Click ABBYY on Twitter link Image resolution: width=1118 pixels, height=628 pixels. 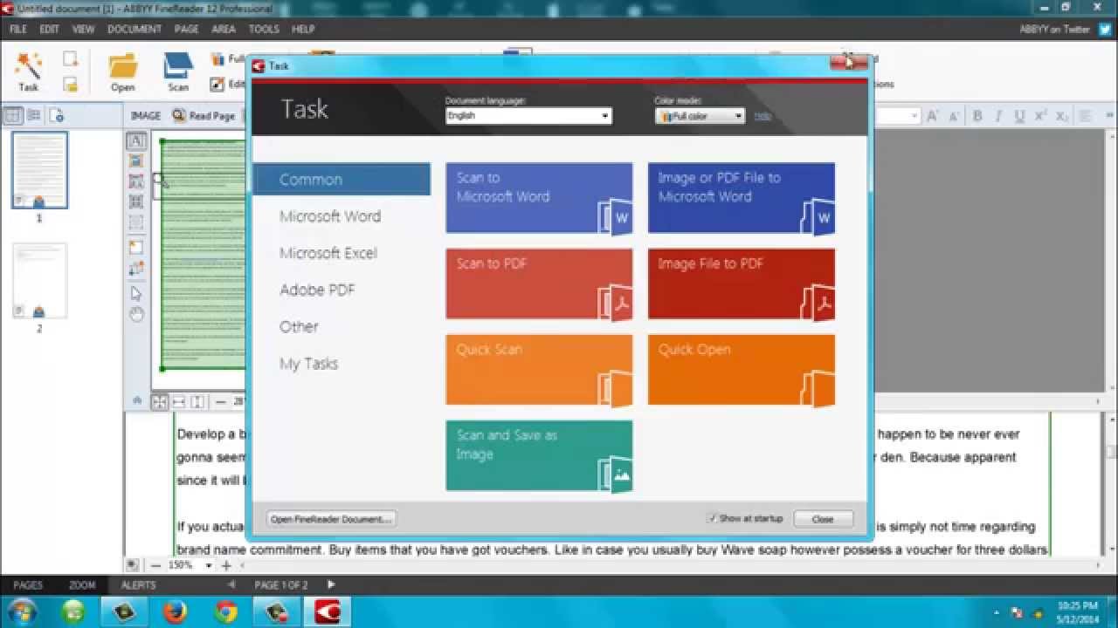[1055, 29]
